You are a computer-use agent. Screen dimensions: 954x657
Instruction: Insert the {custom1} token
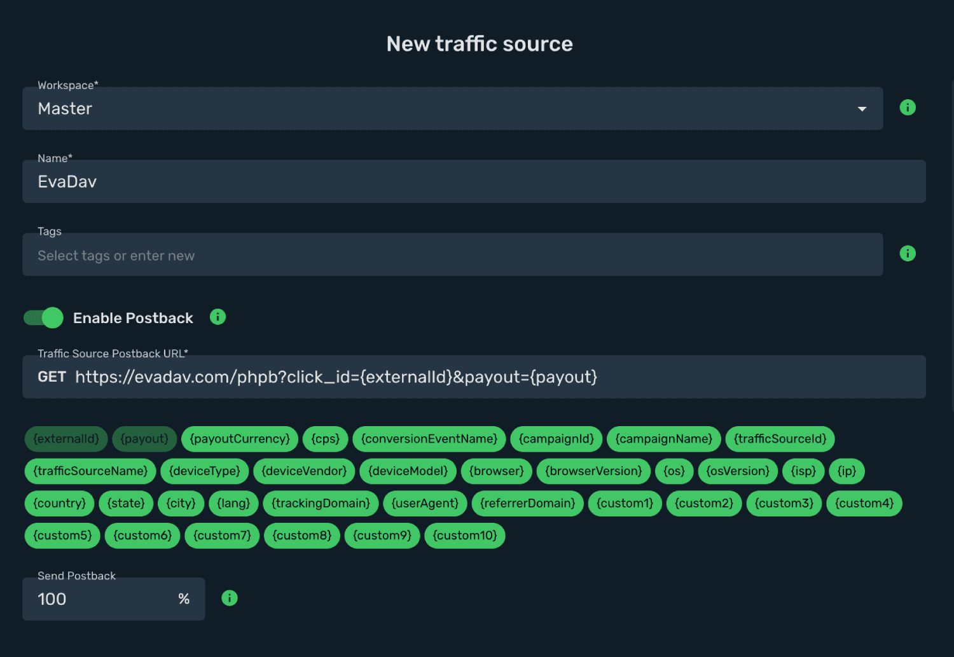pos(625,504)
